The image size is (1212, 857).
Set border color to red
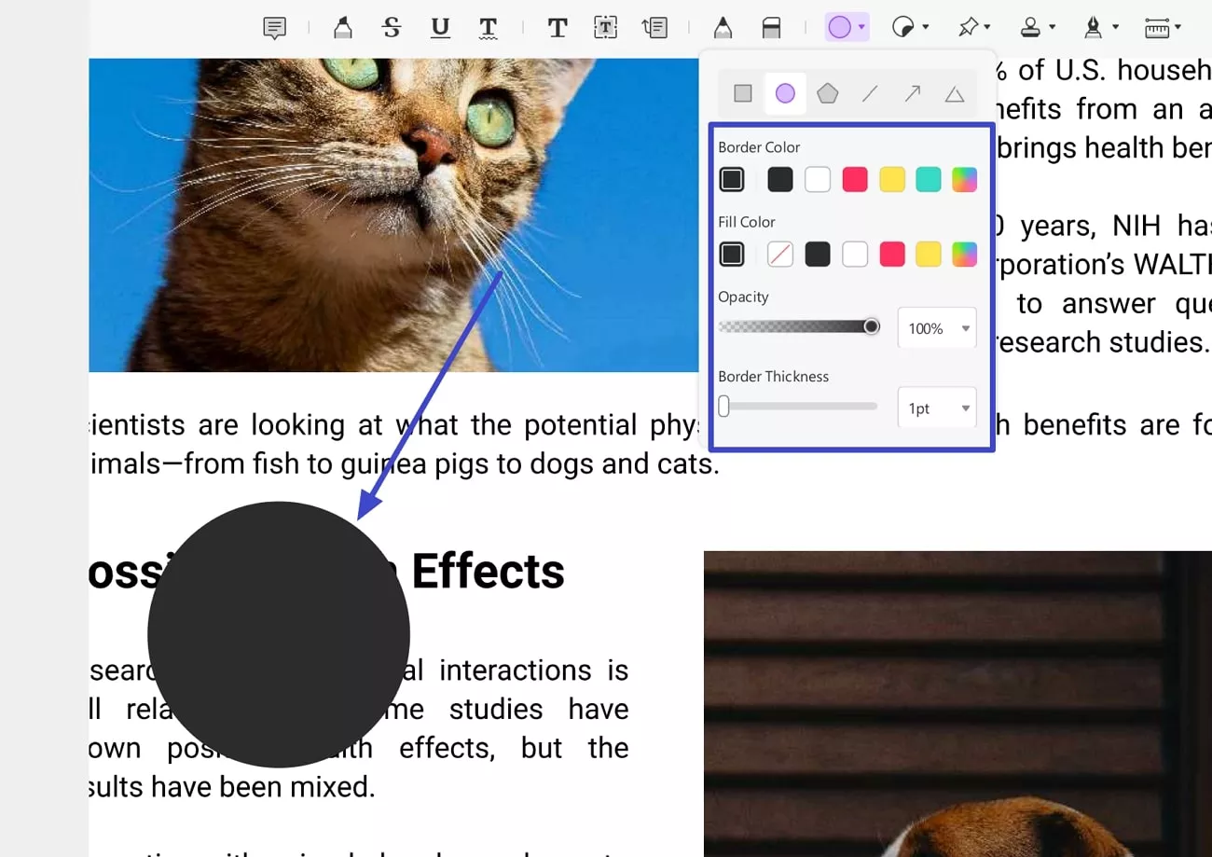click(855, 179)
